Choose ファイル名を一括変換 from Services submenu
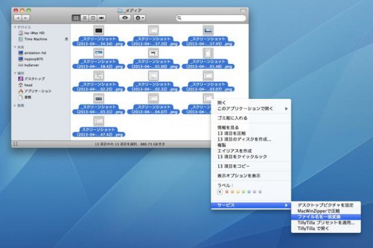This screenshot has width=373, height=248. coord(319,217)
